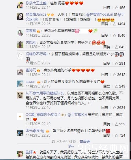The height and width of the screenshot is (160, 131).
Task: Open the 查看更多 link for more comments
Action: coord(80,144)
